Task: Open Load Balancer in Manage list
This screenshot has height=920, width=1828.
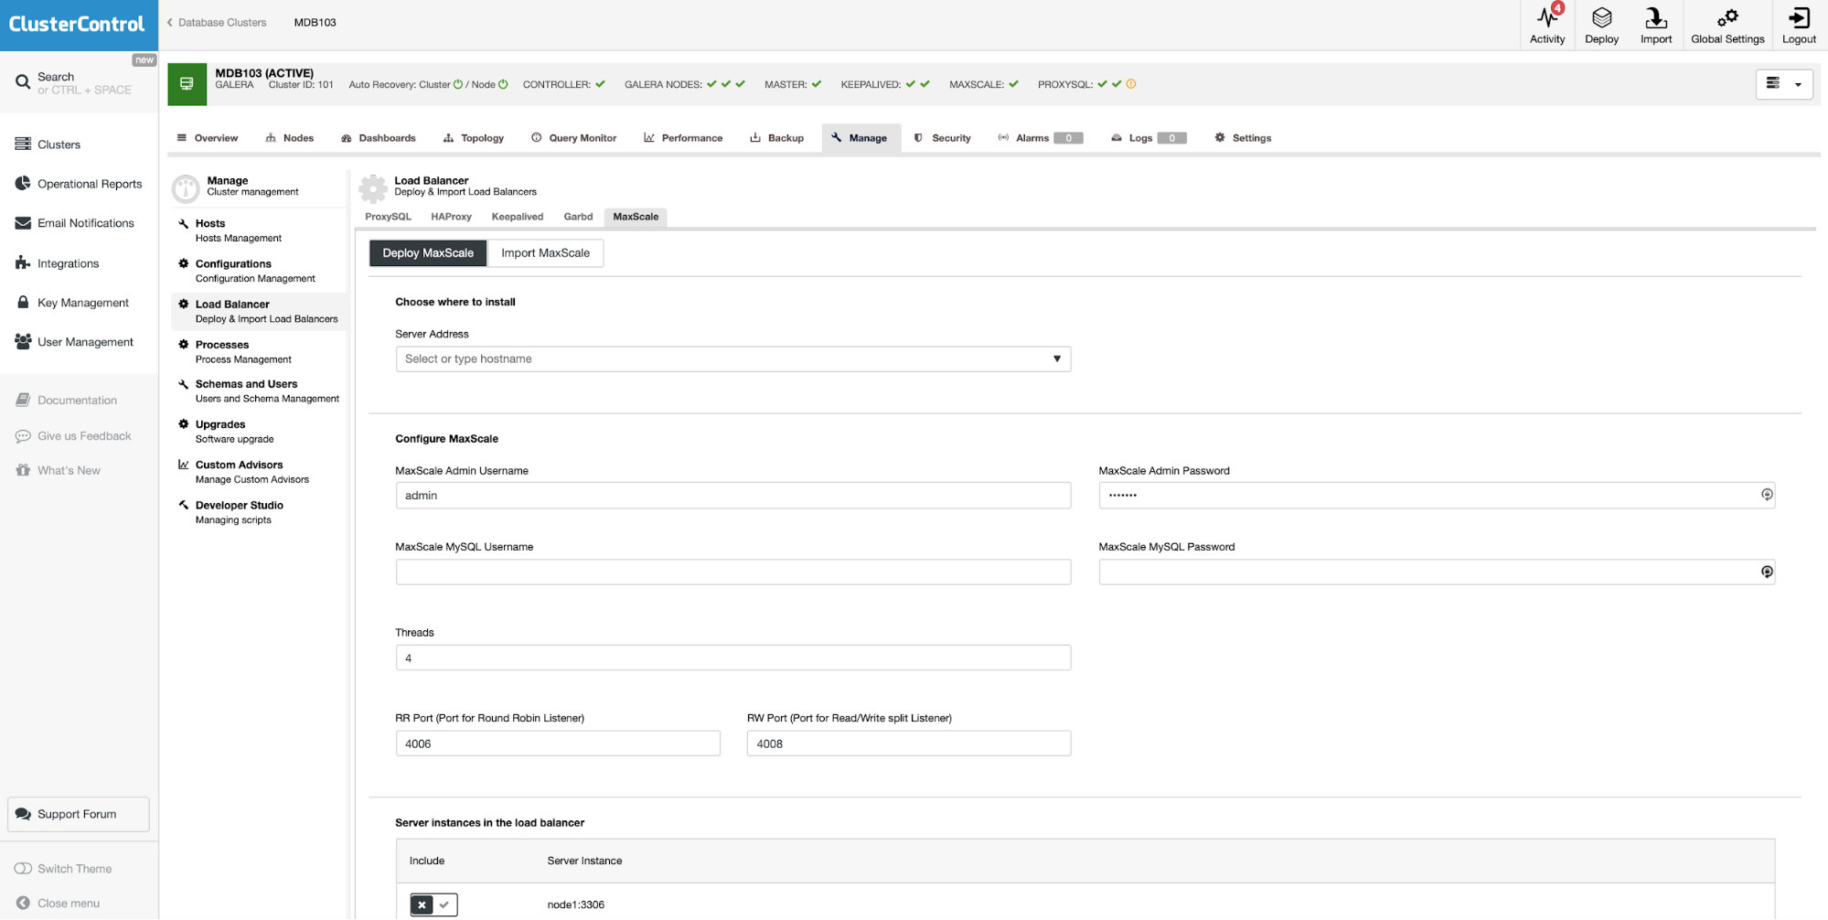Action: [258, 311]
